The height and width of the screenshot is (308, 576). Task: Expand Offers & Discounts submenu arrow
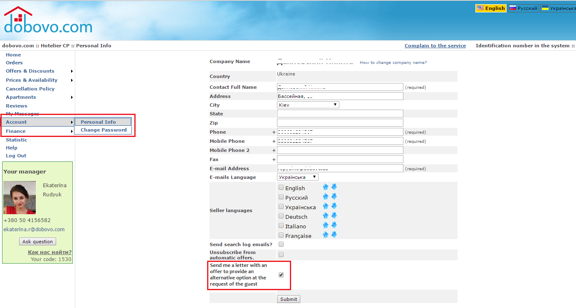(x=72, y=71)
